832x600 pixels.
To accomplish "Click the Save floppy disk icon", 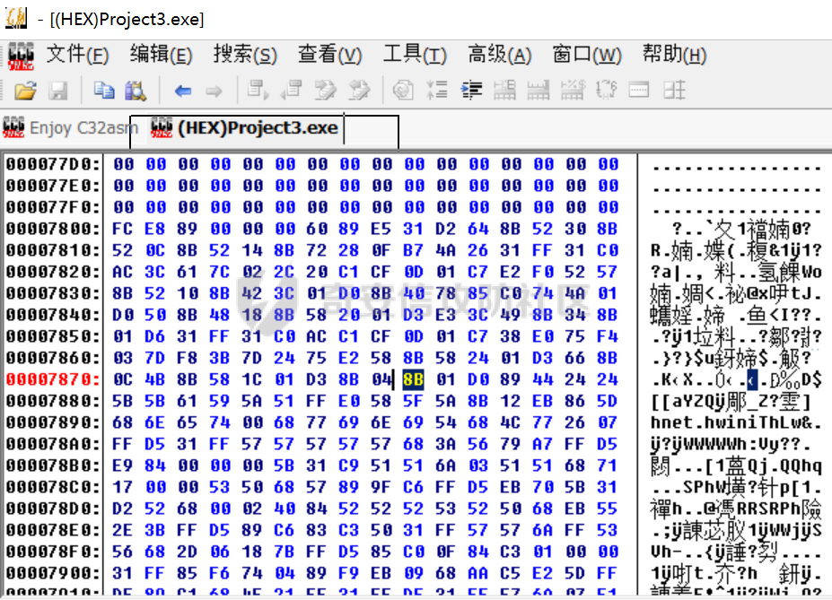I will 58,91.
